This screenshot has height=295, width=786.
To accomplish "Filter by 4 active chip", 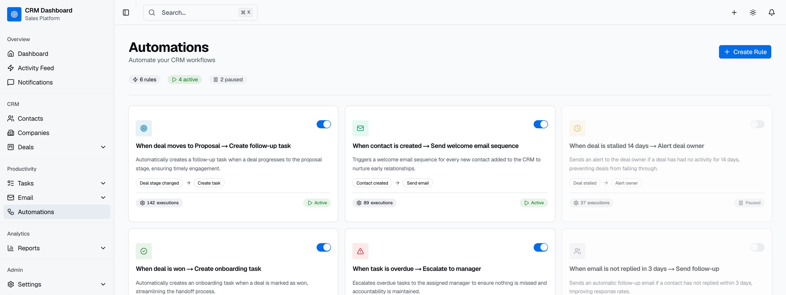I will tap(185, 80).
